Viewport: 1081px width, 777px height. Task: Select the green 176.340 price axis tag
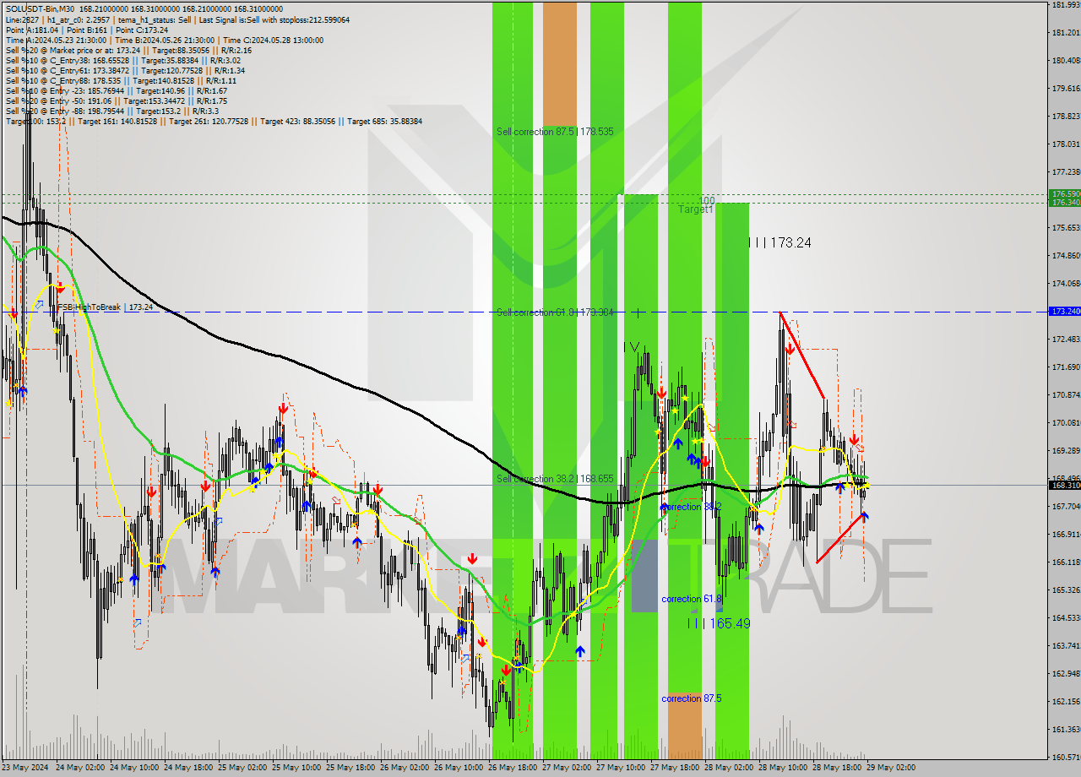pyautogui.click(x=1064, y=203)
